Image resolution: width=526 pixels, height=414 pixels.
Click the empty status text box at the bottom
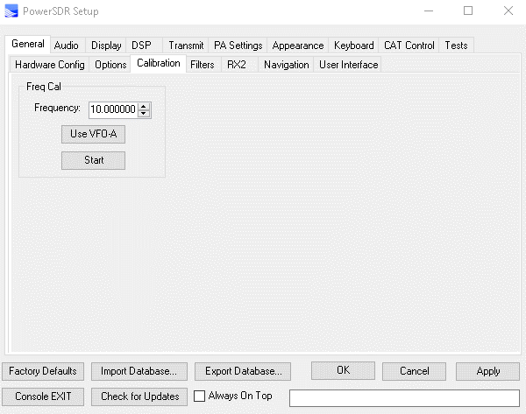(404, 398)
